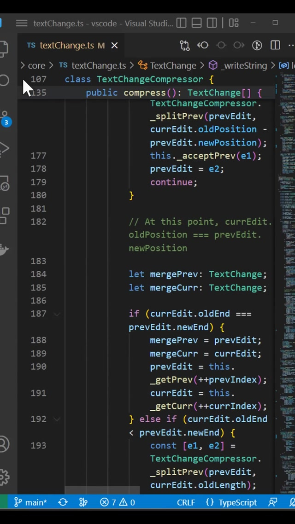Select the textChange.ts editor tab
Screen dimensions: 295x524
(x=66, y=45)
